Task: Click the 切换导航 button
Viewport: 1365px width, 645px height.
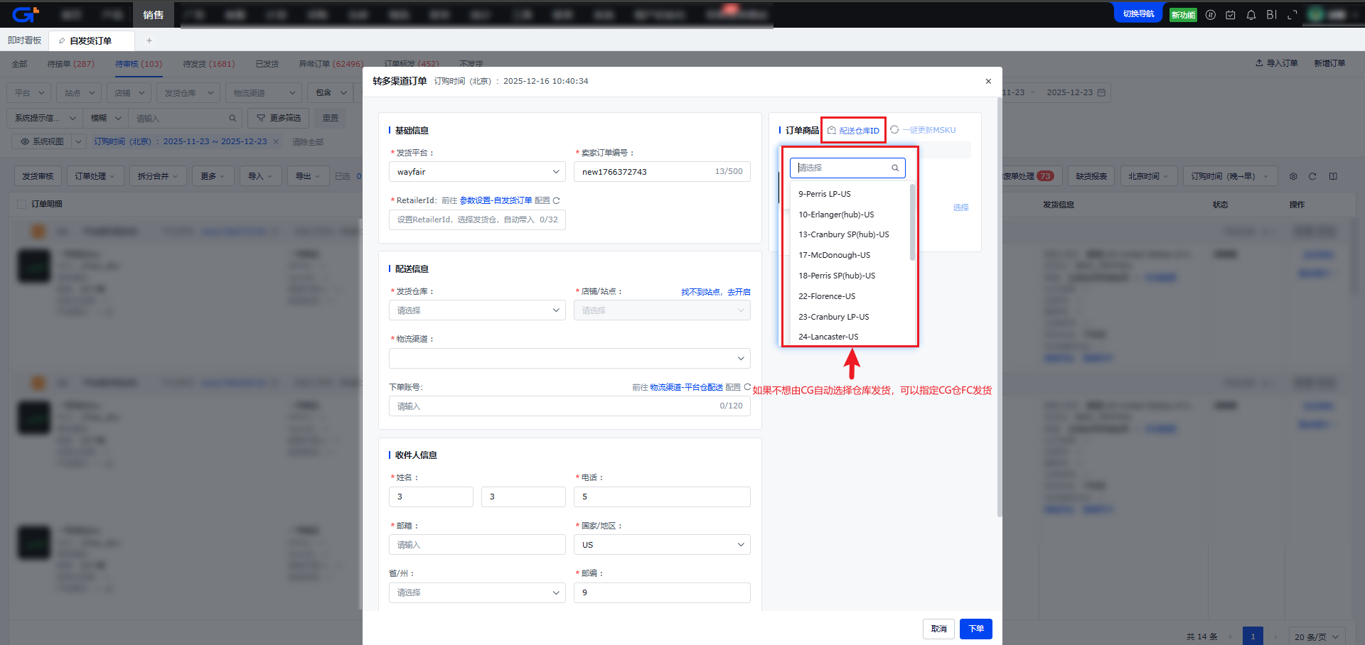Action: click(x=1138, y=13)
